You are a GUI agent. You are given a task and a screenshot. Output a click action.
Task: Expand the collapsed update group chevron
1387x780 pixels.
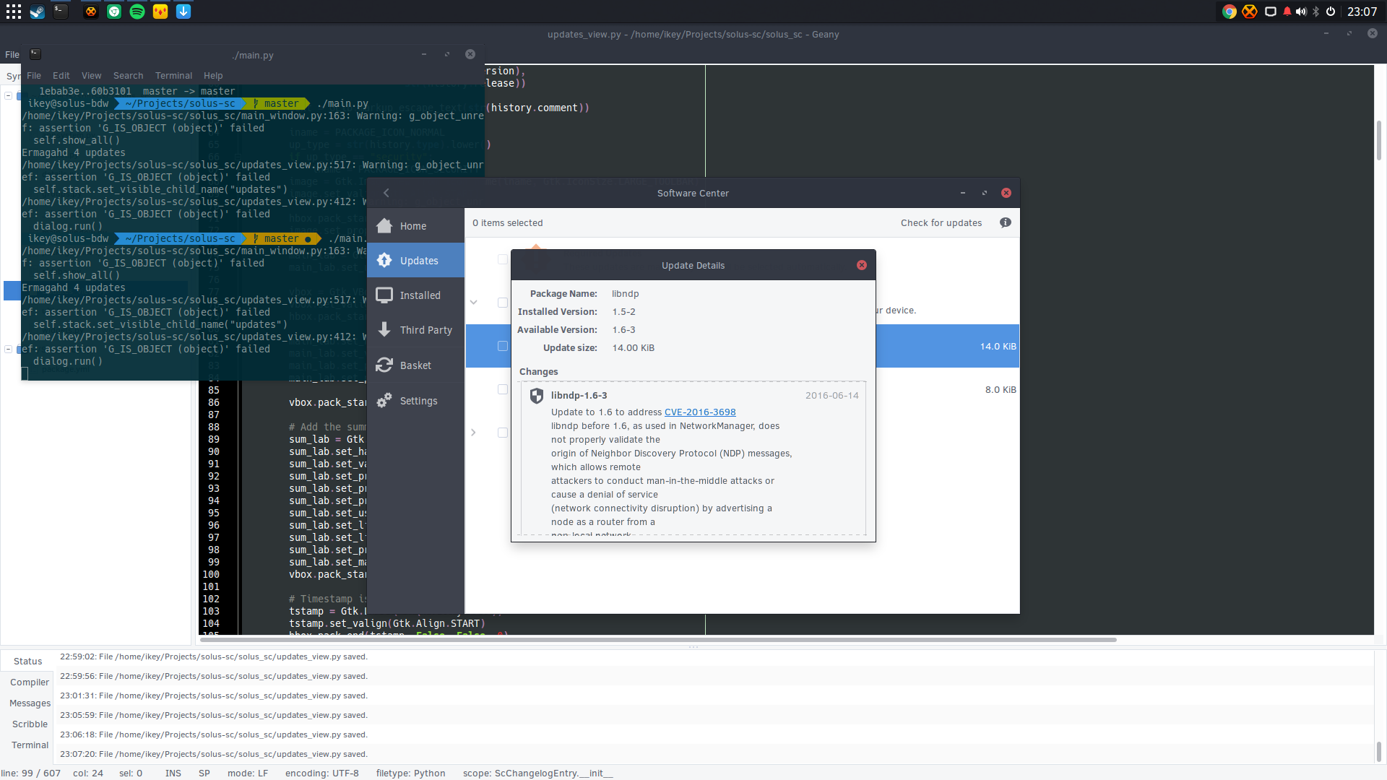click(x=474, y=433)
